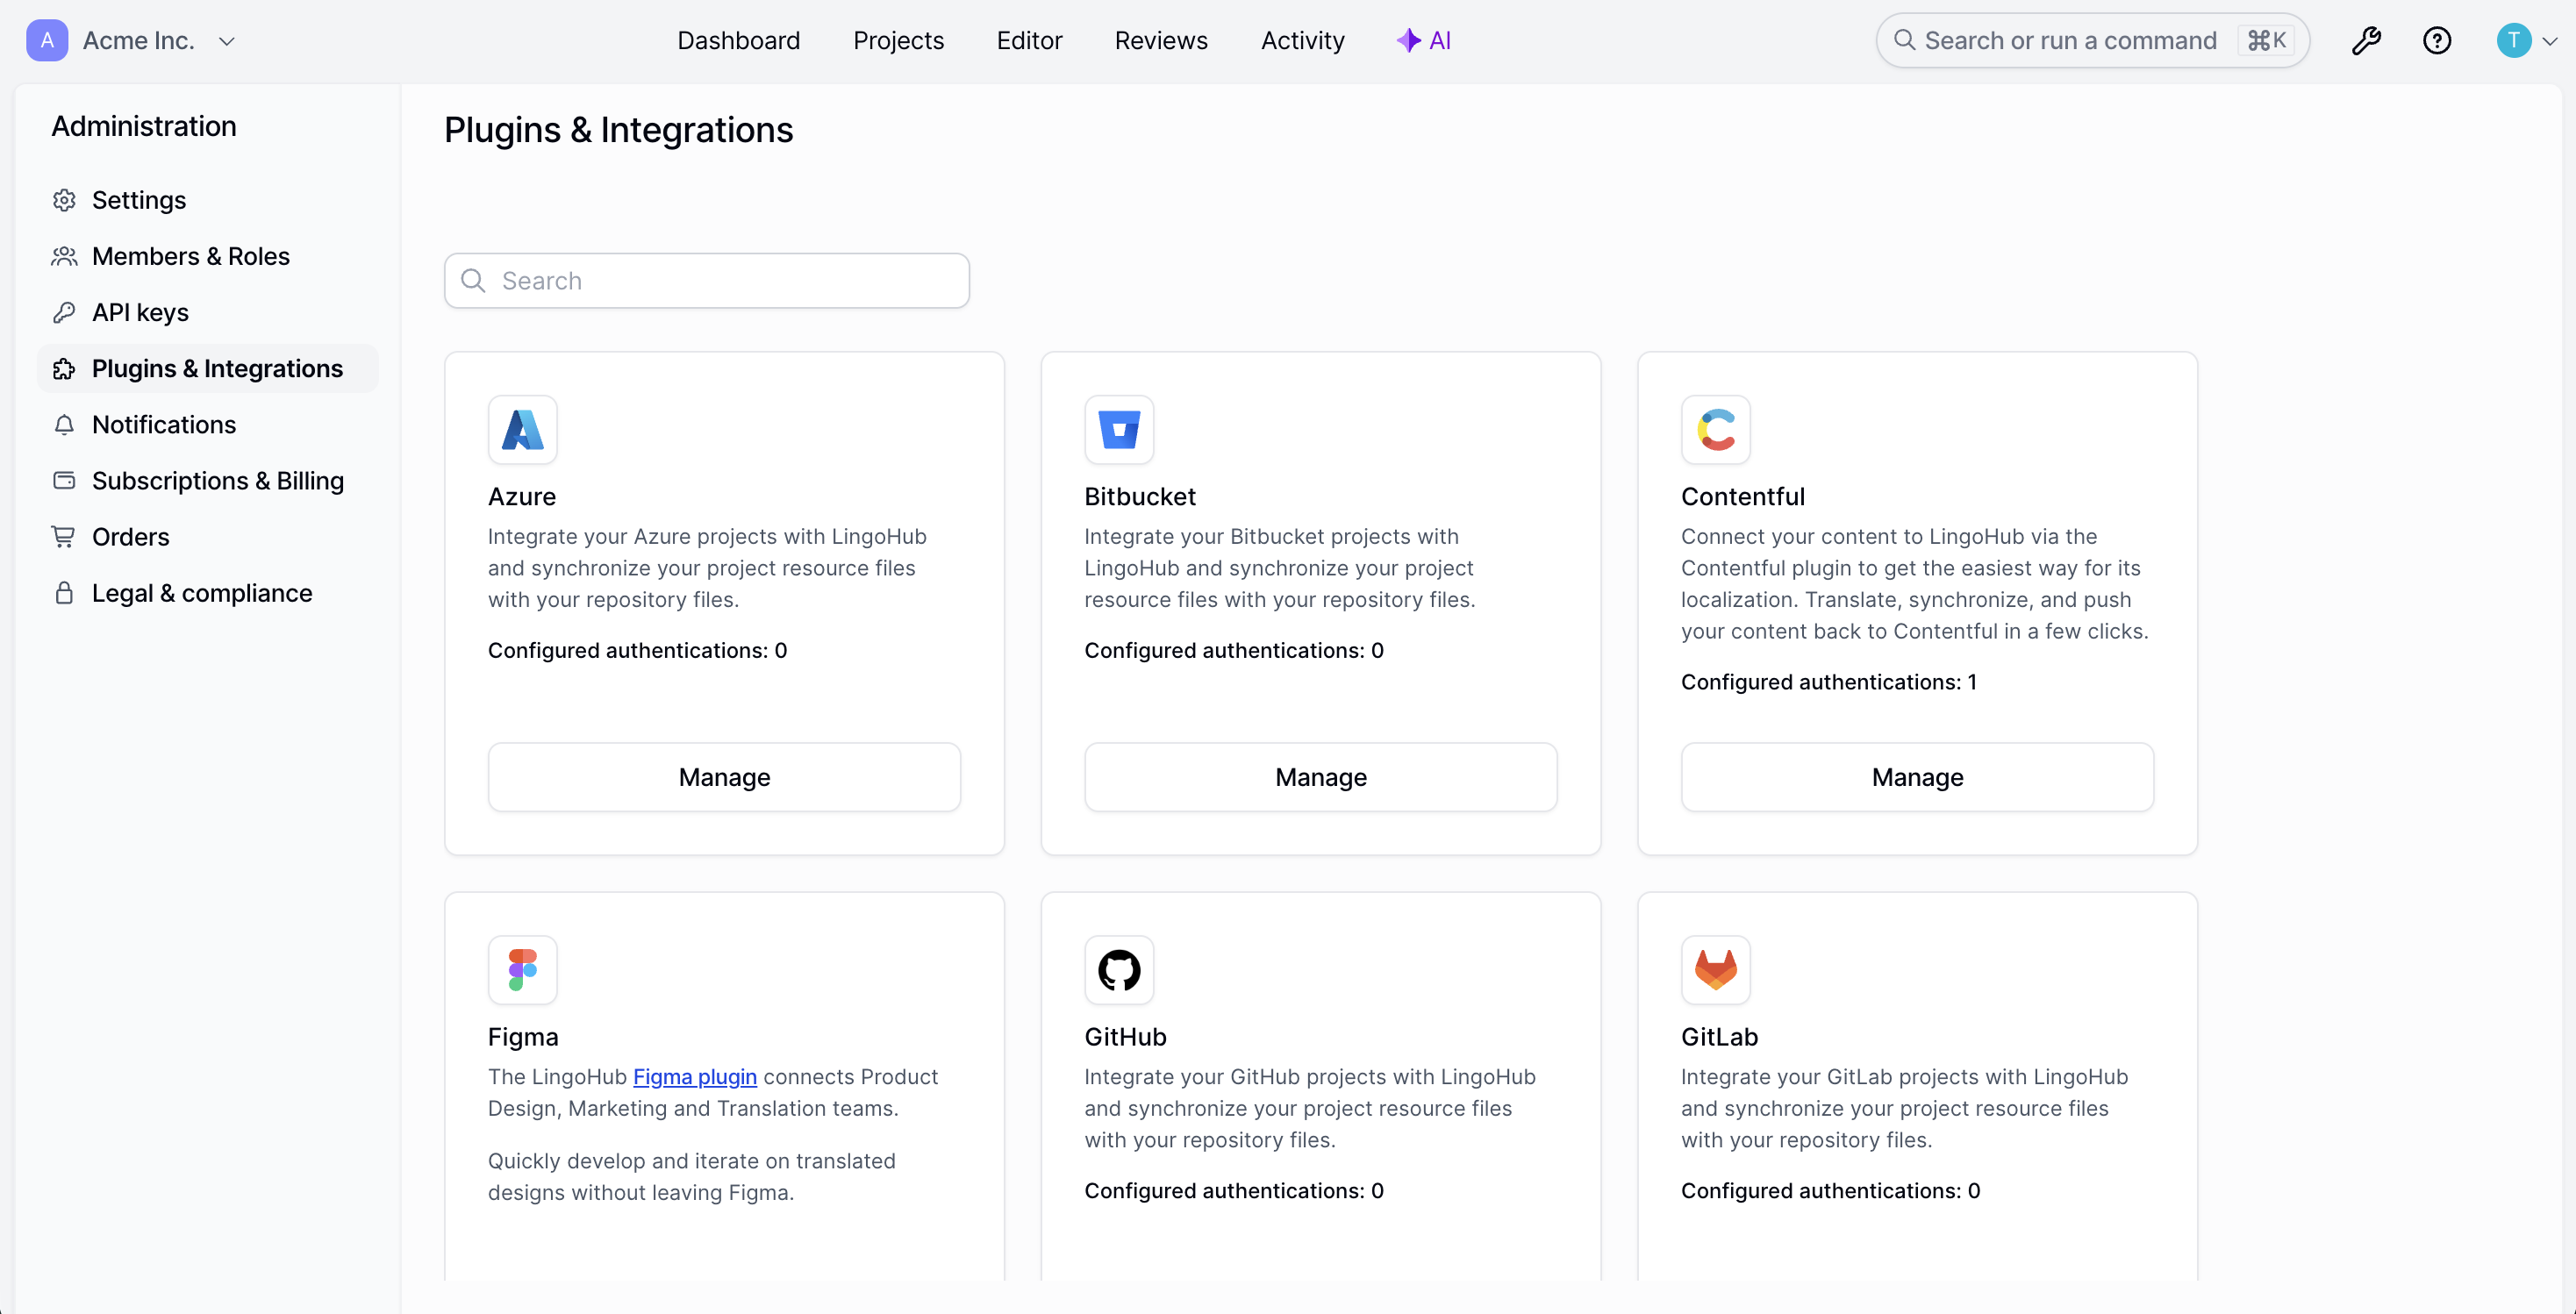Focus the plugin Search input field

coord(706,280)
